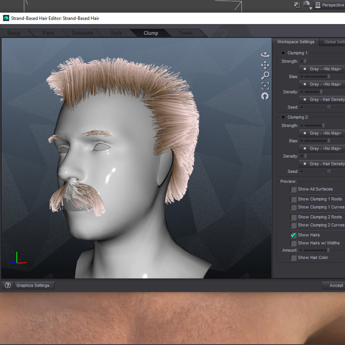Click the draw style icon beside view cube

pos(297,5)
